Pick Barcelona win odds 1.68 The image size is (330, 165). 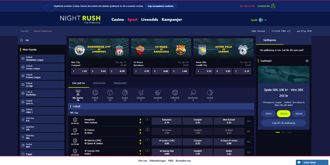180,71
